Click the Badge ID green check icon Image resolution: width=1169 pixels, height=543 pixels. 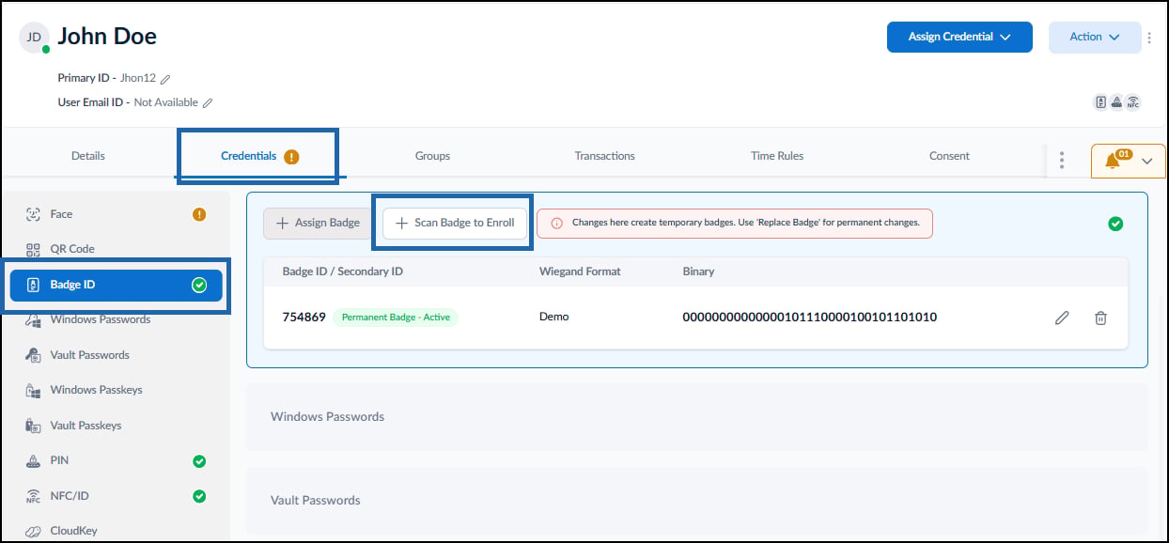pyautogui.click(x=199, y=285)
